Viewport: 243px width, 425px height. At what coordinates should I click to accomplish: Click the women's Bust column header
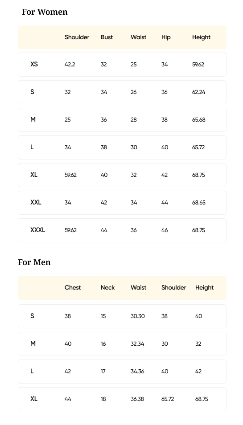coord(107,37)
